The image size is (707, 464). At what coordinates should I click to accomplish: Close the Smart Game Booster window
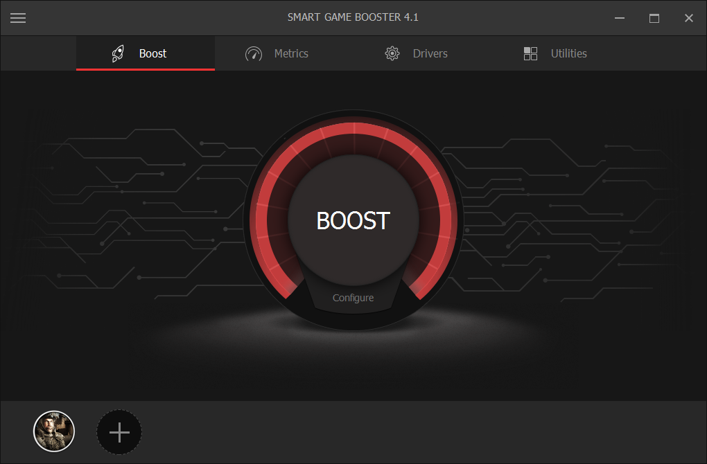click(688, 18)
